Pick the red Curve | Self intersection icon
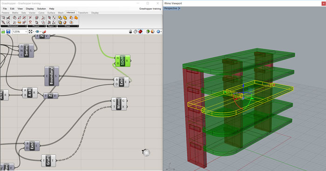This screenshot has width=326, height=171. (x=30, y=22)
